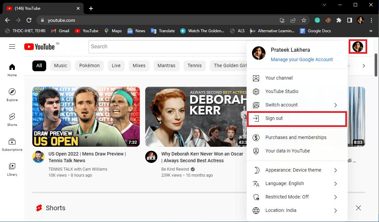Click the browser back arrow
The width and height of the screenshot is (379, 222).
point(7,20)
